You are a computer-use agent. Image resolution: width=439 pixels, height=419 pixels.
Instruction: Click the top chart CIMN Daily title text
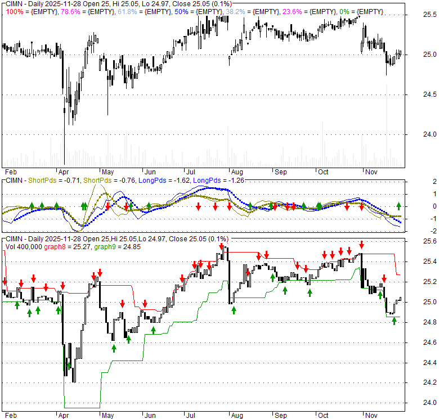119,4
